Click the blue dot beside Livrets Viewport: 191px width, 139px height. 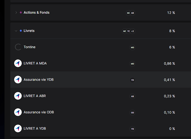click(x=21, y=31)
